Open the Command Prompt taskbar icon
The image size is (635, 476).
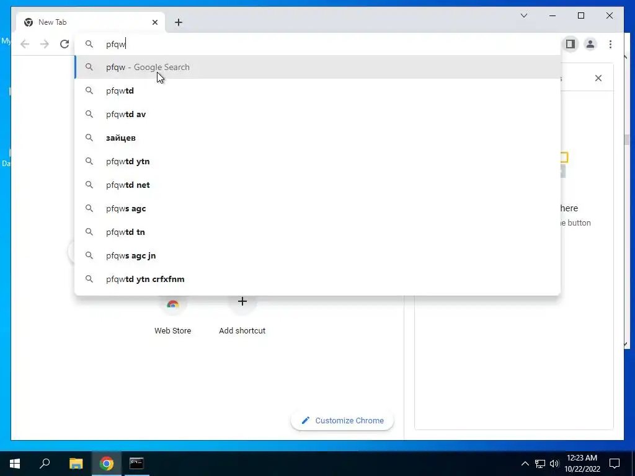coord(136,464)
